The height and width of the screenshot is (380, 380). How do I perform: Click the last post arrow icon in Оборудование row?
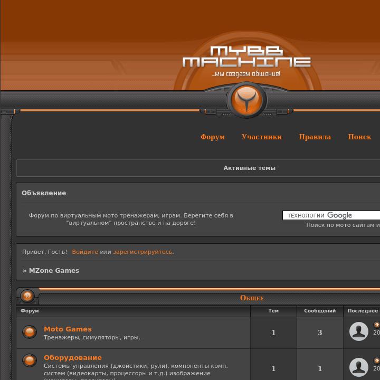(x=377, y=360)
